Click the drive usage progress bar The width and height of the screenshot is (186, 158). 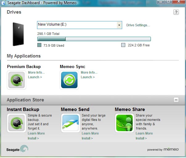tap(94, 39)
